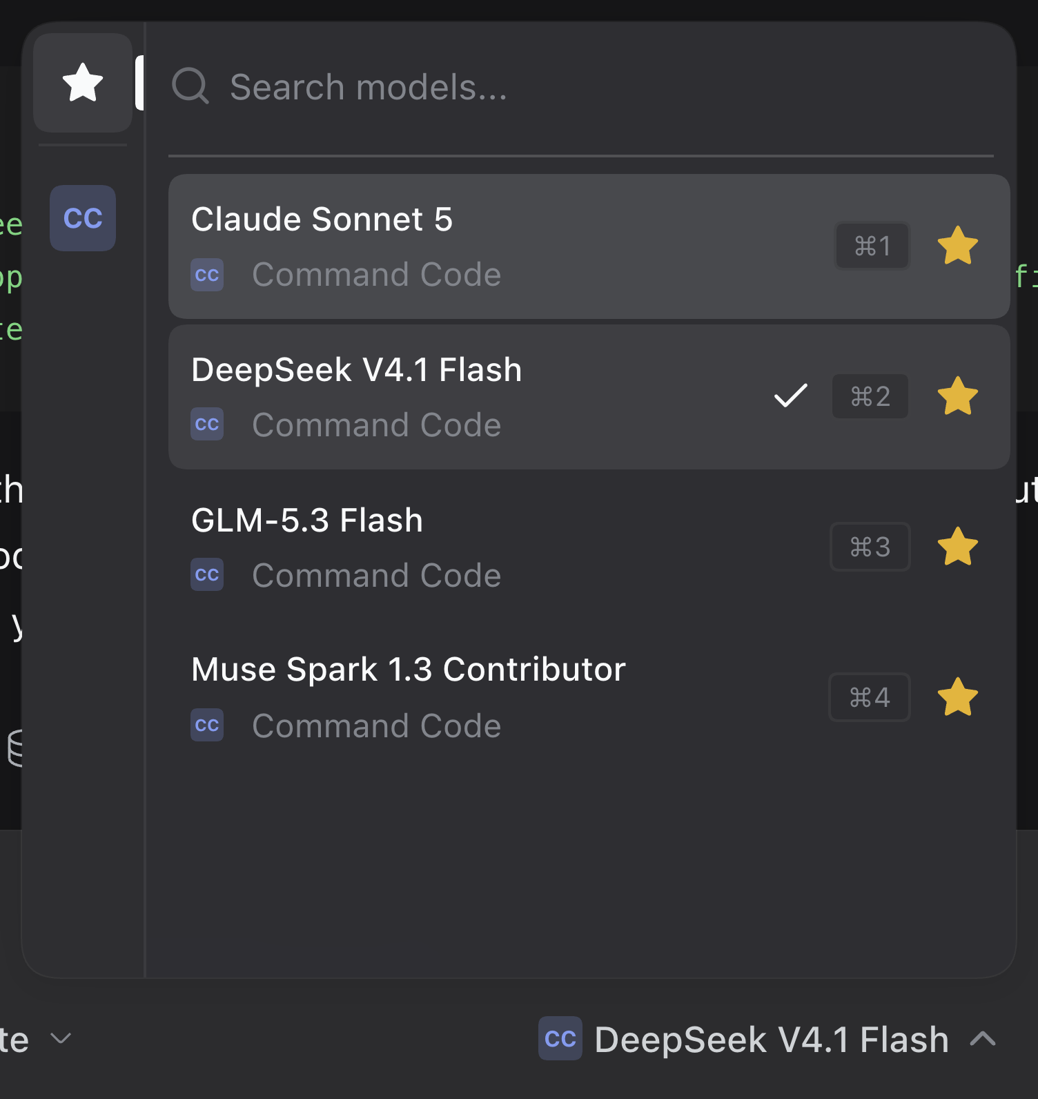Choose the DeepSeek V4.1 Flash model
Viewport: 1038px width, 1099px height.
pos(589,397)
